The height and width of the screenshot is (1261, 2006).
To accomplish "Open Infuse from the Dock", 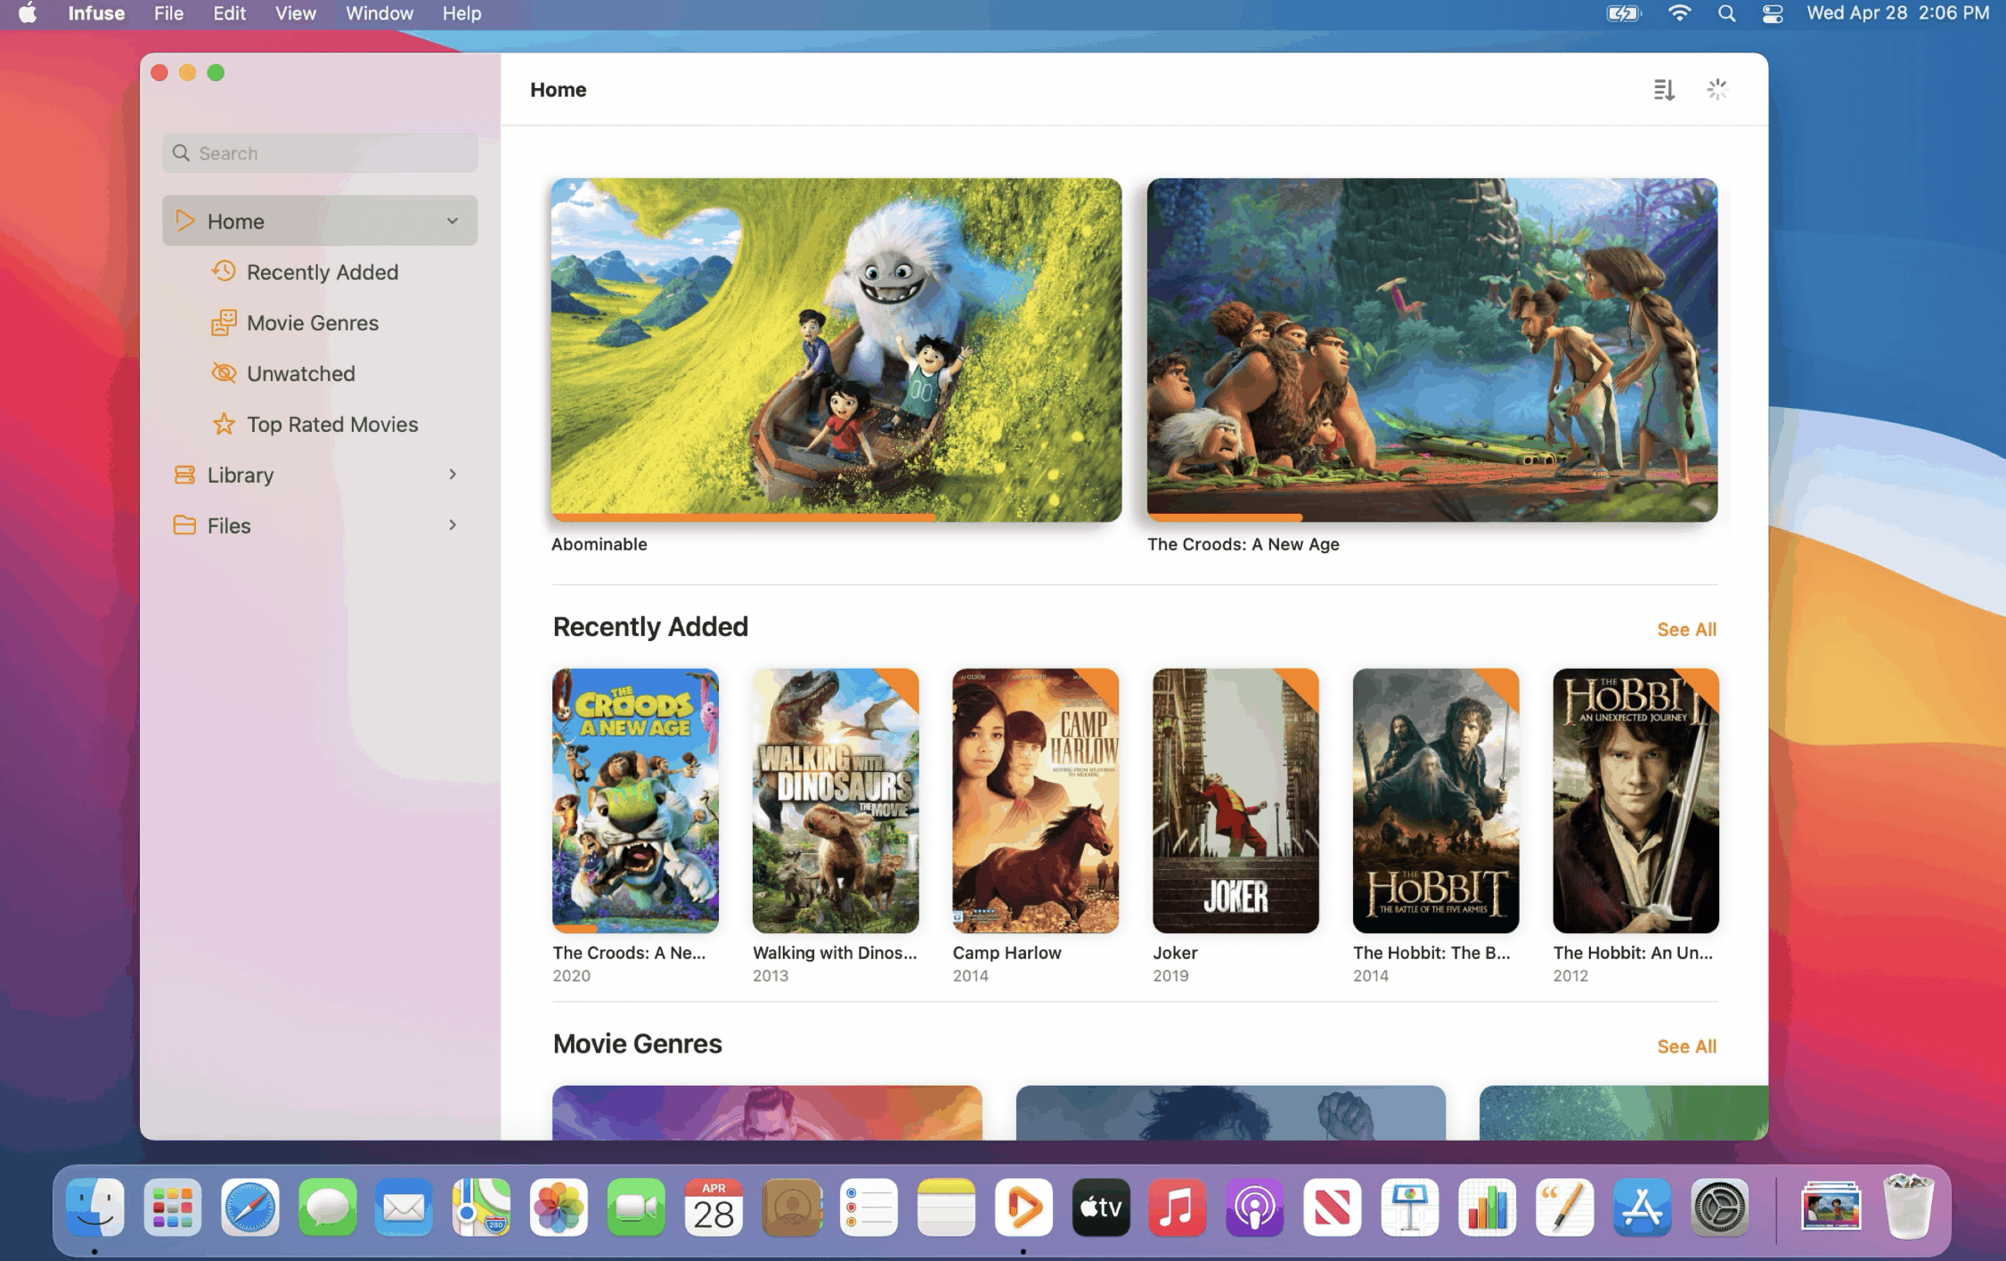I will click(x=1024, y=1208).
